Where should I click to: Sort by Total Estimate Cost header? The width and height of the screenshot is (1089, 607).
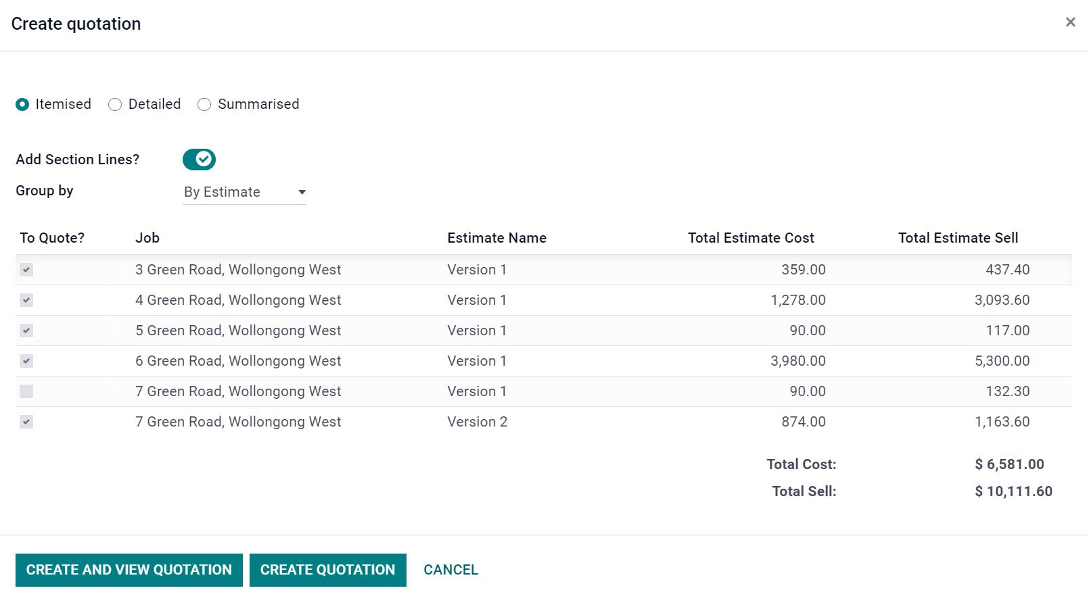[751, 238]
